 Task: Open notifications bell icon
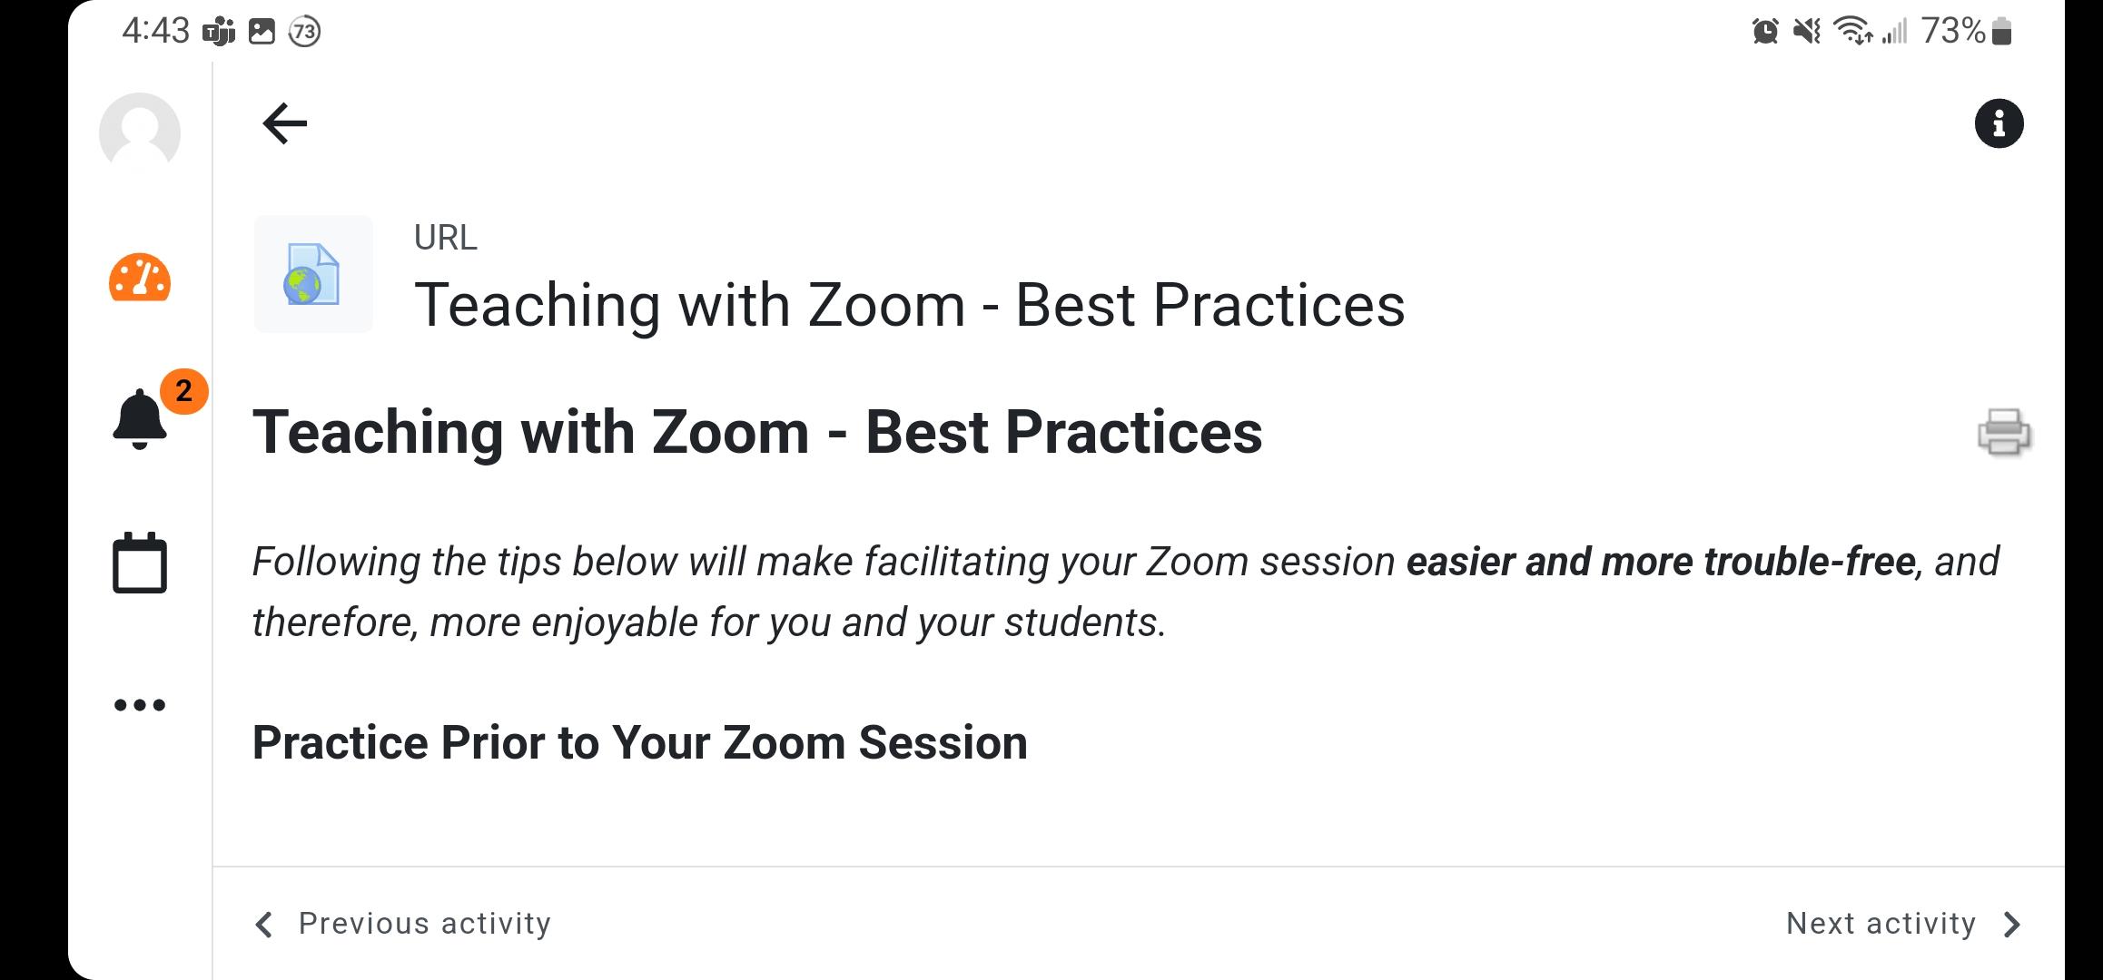(x=140, y=419)
